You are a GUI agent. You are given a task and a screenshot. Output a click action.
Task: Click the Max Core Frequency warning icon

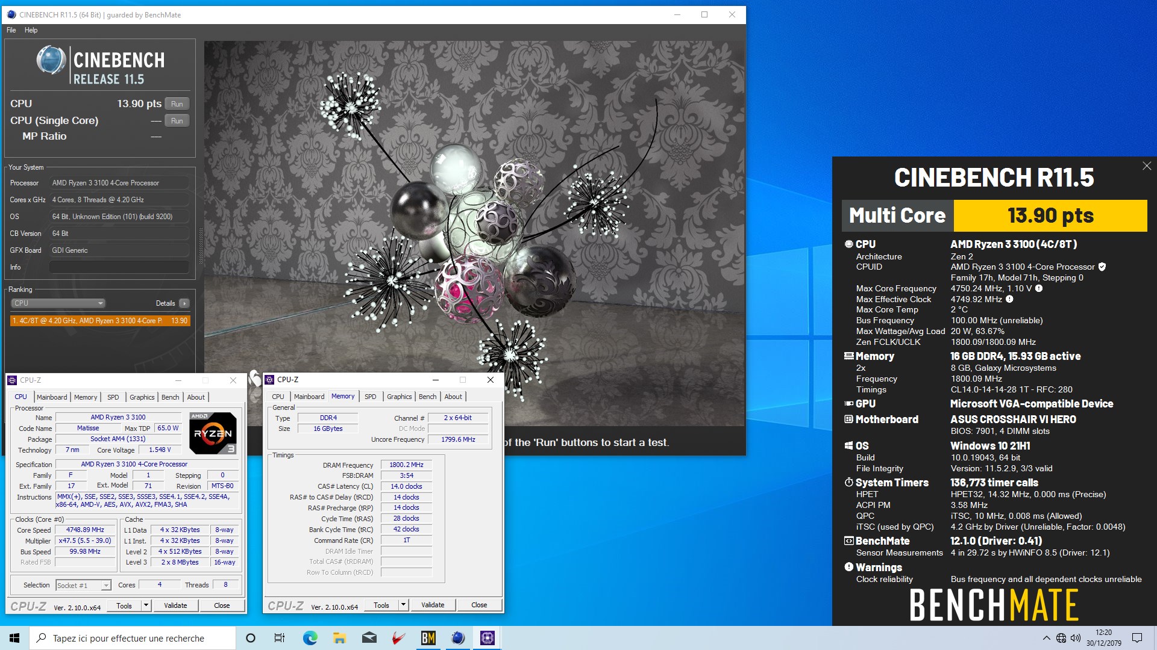pos(1039,288)
